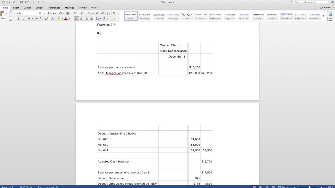Switch to the References tab
Viewport: 335px width, 188px height.
click(54, 8)
